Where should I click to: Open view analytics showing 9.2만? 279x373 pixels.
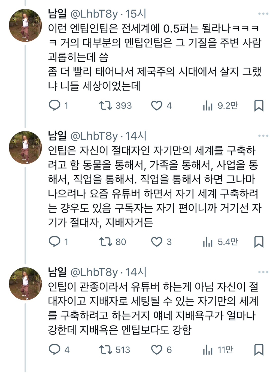point(208,106)
